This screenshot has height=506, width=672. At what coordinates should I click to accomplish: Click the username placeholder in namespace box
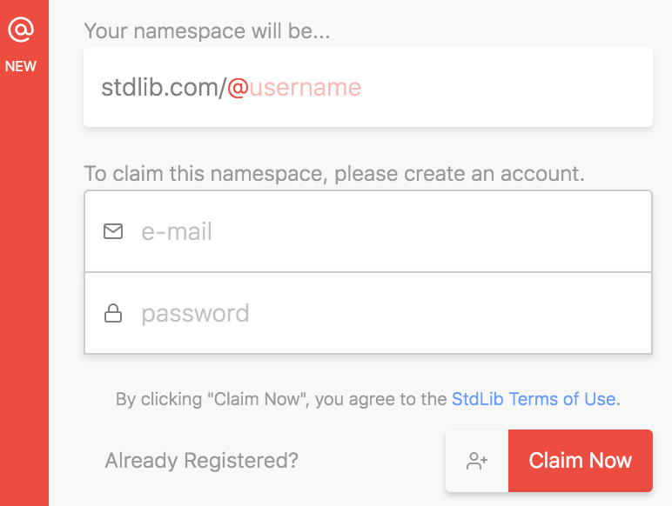[306, 87]
